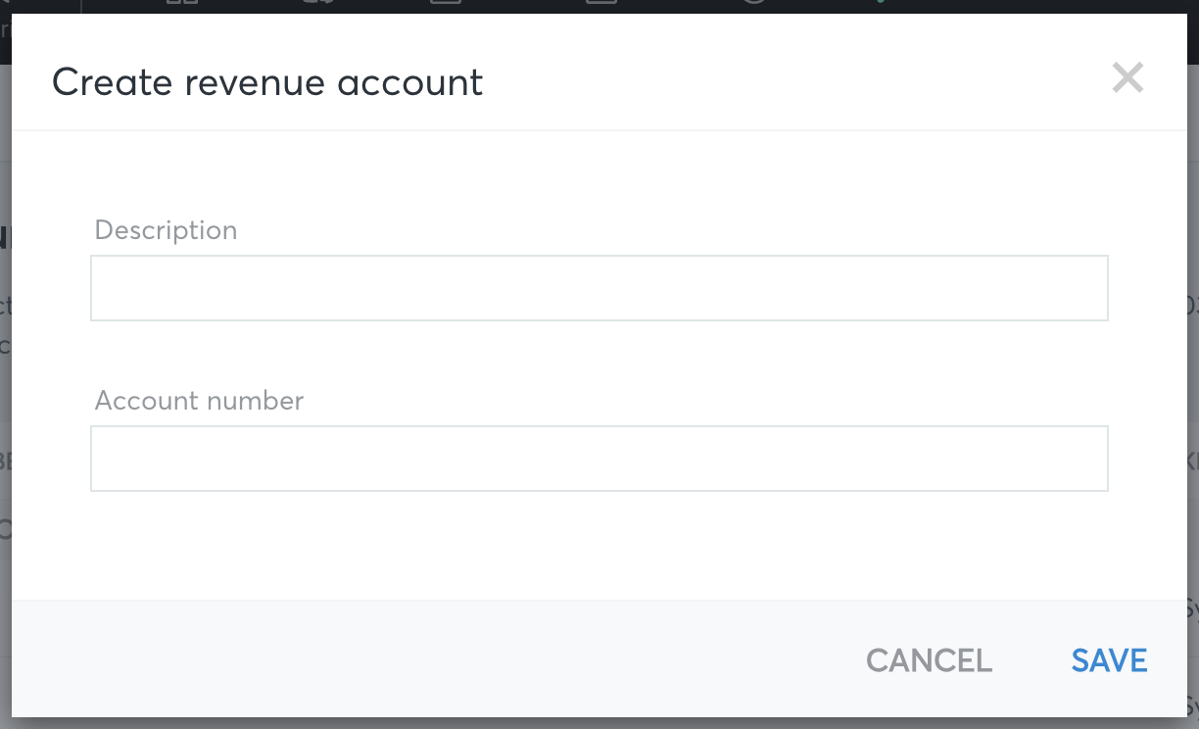Place cursor in the Description input box

pyautogui.click(x=599, y=288)
